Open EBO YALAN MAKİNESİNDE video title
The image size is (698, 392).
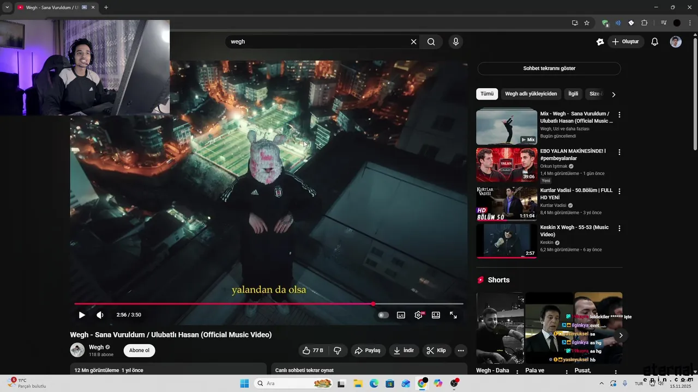click(573, 155)
